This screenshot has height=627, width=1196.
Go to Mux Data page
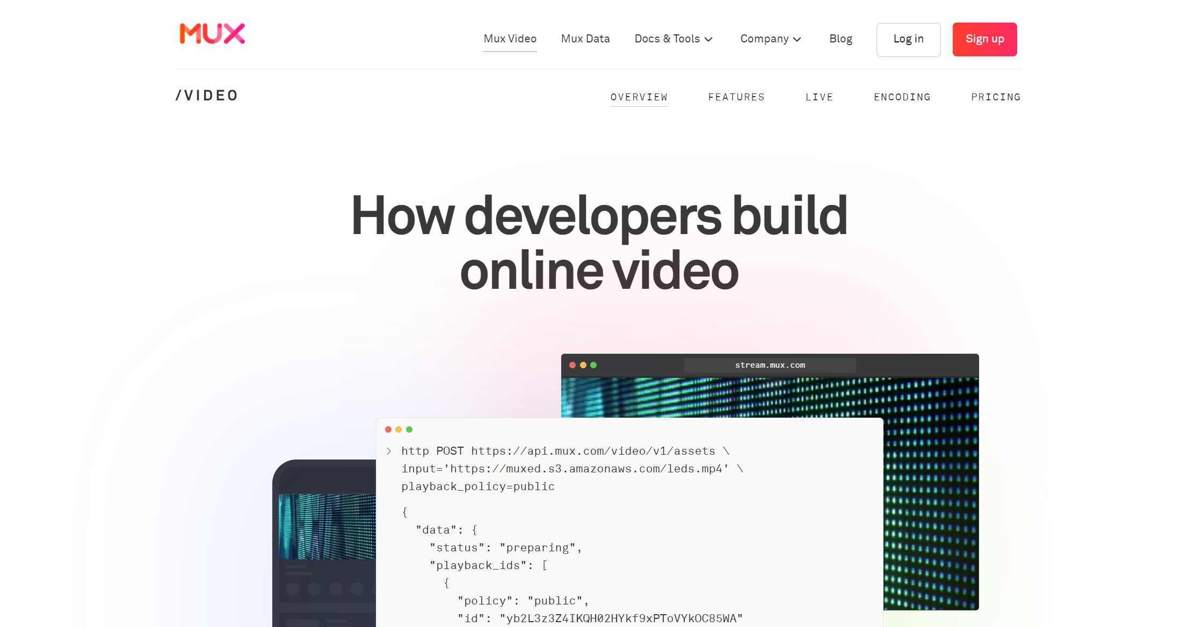click(585, 39)
